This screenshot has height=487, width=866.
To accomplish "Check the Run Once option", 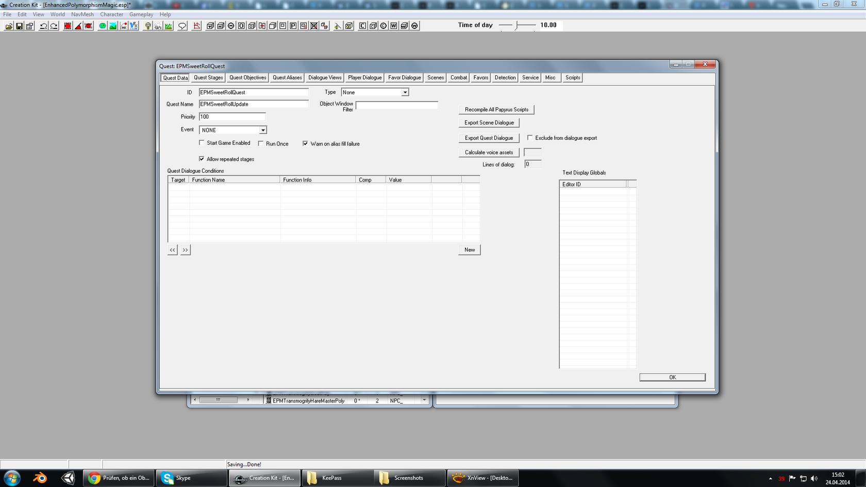I will [261, 144].
